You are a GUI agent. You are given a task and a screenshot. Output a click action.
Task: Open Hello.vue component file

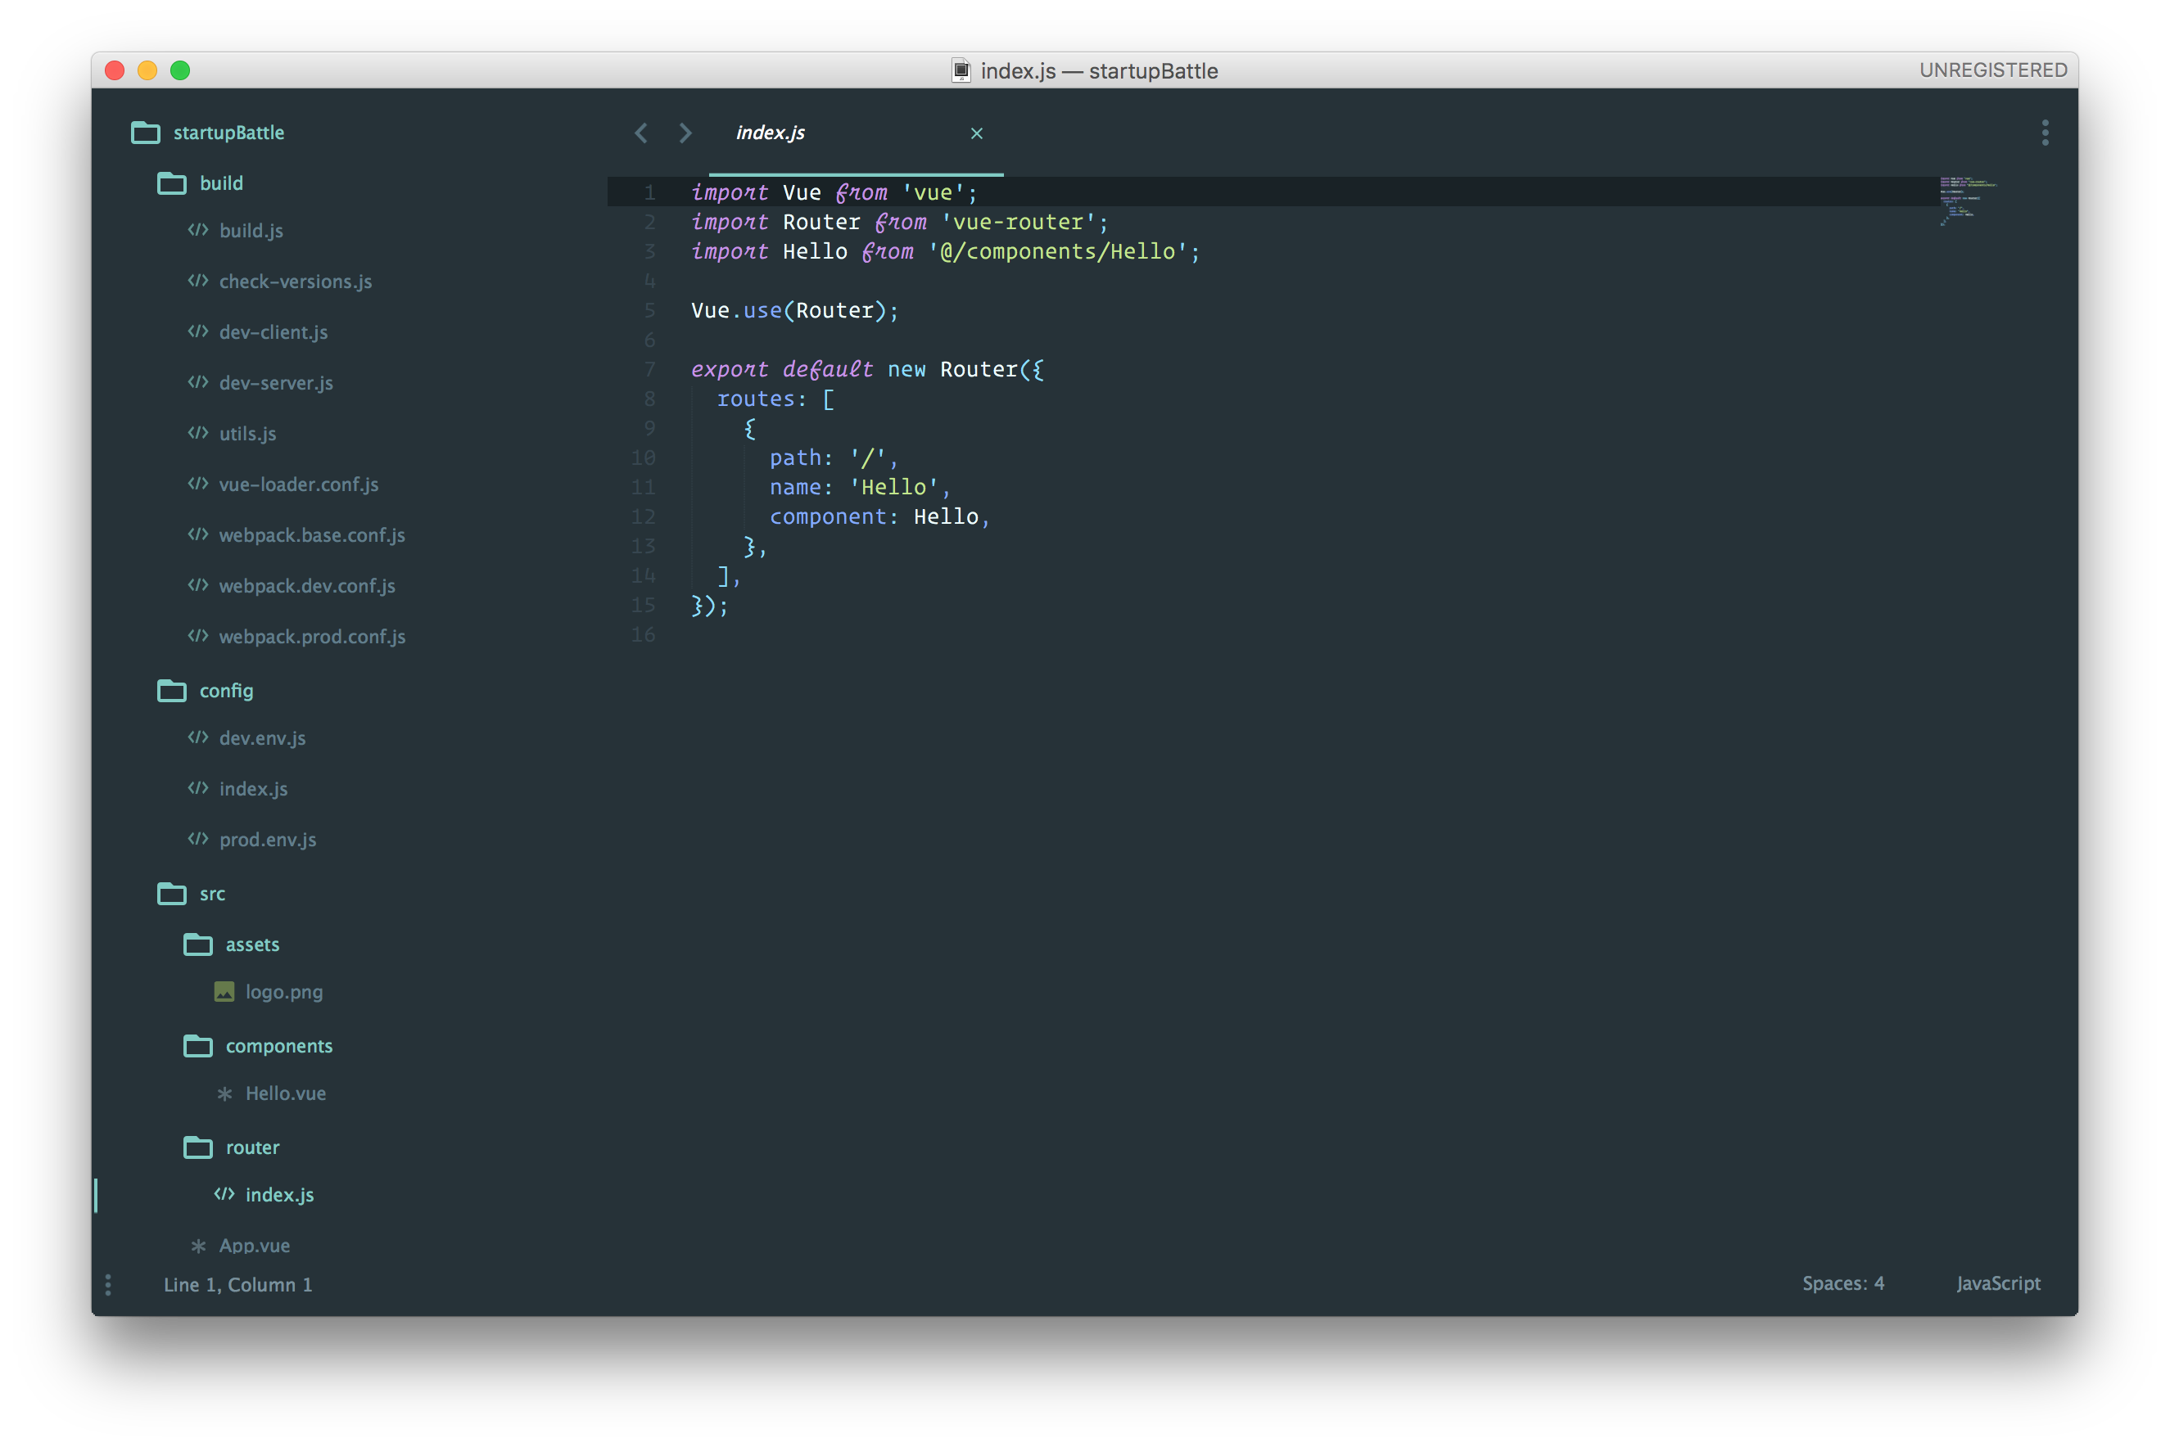[x=285, y=1093]
